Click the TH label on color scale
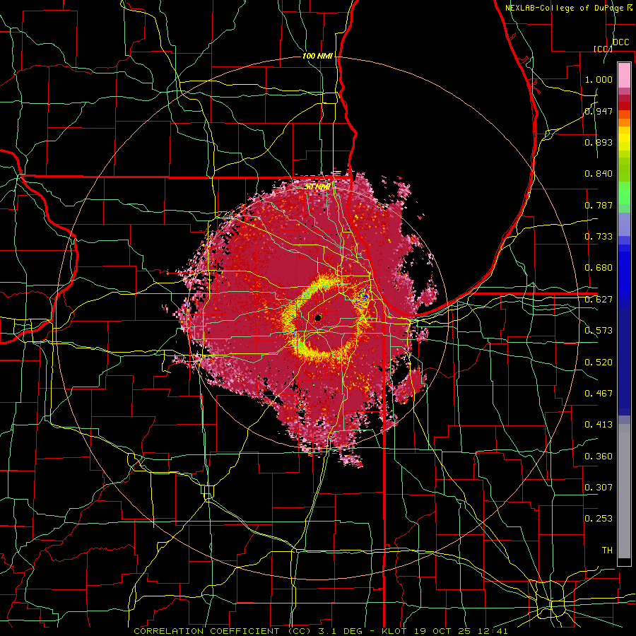The width and height of the screenshot is (636, 636). [x=607, y=550]
